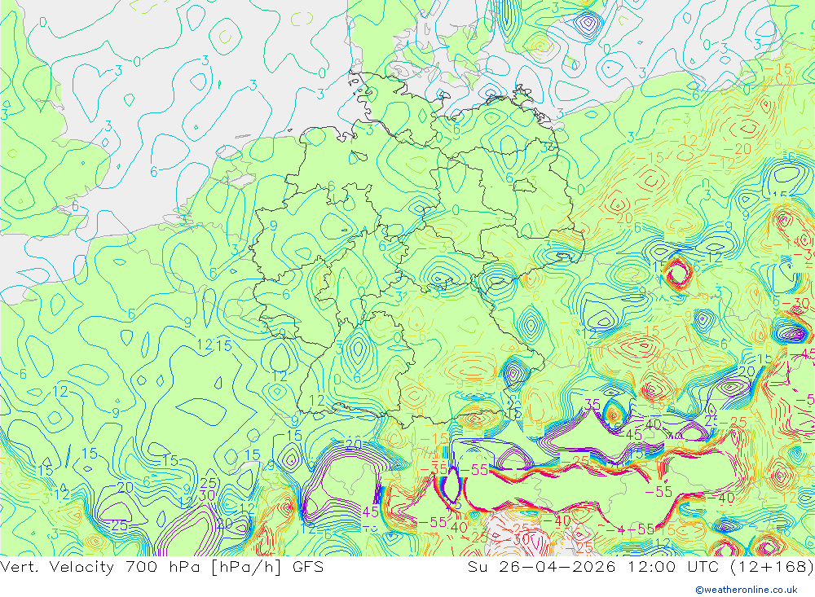Viewport: 815px width, 597px height.
Task: Click the 'Vert. Velocity 700 hPa [hPa/h] GFS' title
Action: tap(161, 567)
